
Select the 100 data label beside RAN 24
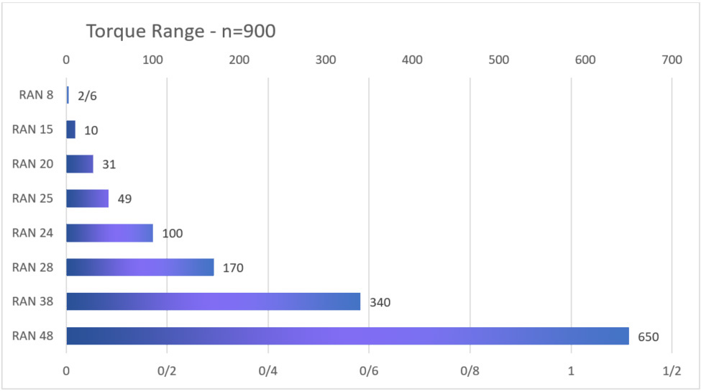[173, 234]
